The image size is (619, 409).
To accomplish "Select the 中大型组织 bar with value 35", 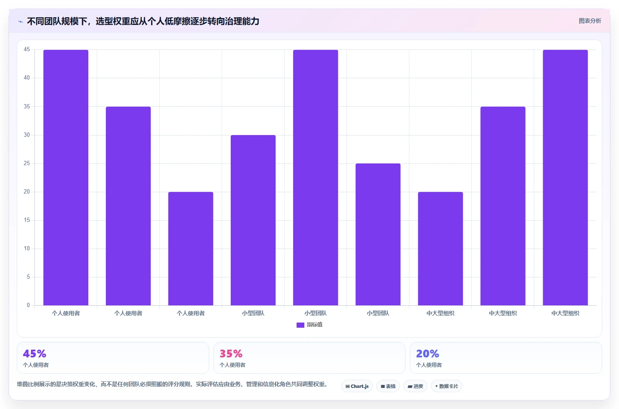I will [x=503, y=206].
